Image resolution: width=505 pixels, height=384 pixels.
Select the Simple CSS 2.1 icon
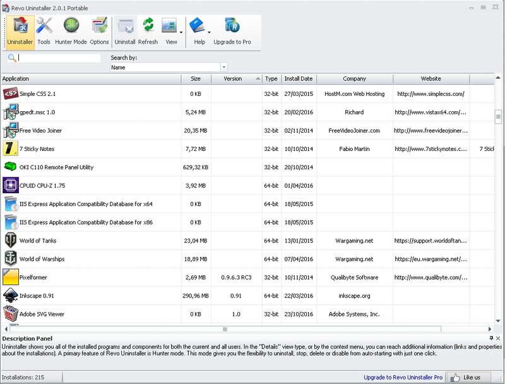(x=10, y=93)
